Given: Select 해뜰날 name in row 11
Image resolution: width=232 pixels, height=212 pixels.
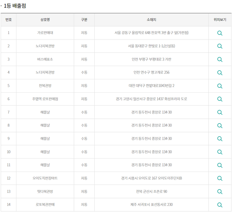Looking at the screenshot, I should tap(45, 165).
